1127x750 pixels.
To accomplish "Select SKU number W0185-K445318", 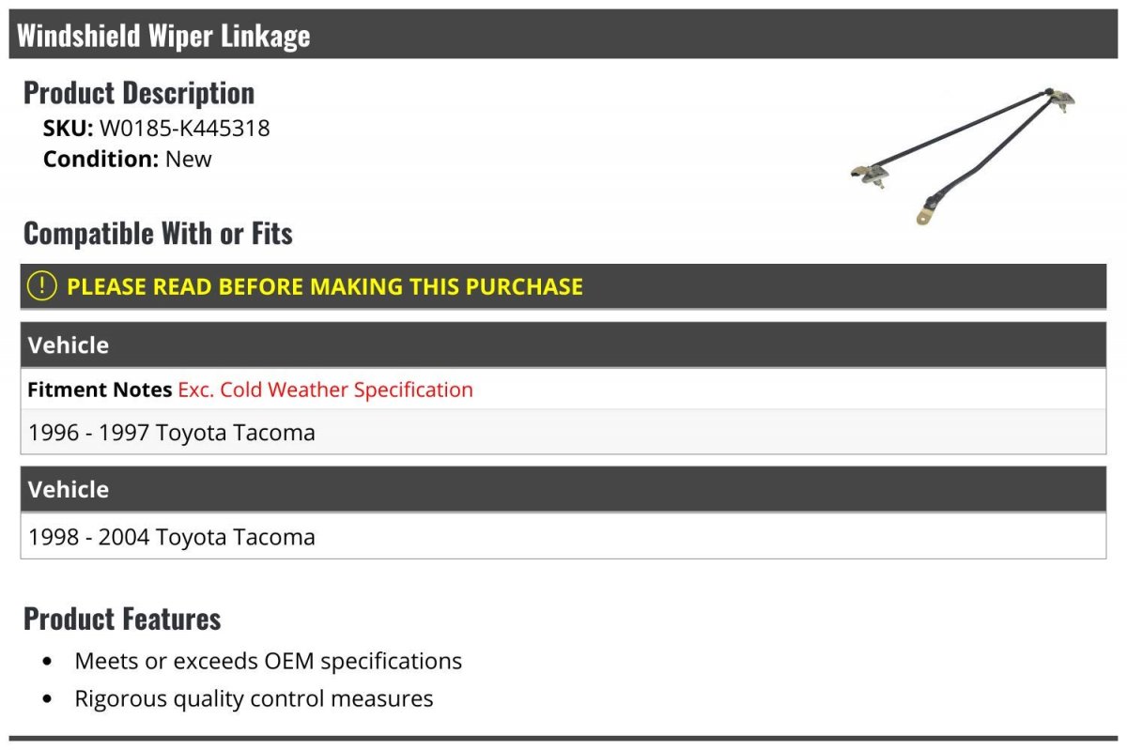I will pyautogui.click(x=184, y=128).
